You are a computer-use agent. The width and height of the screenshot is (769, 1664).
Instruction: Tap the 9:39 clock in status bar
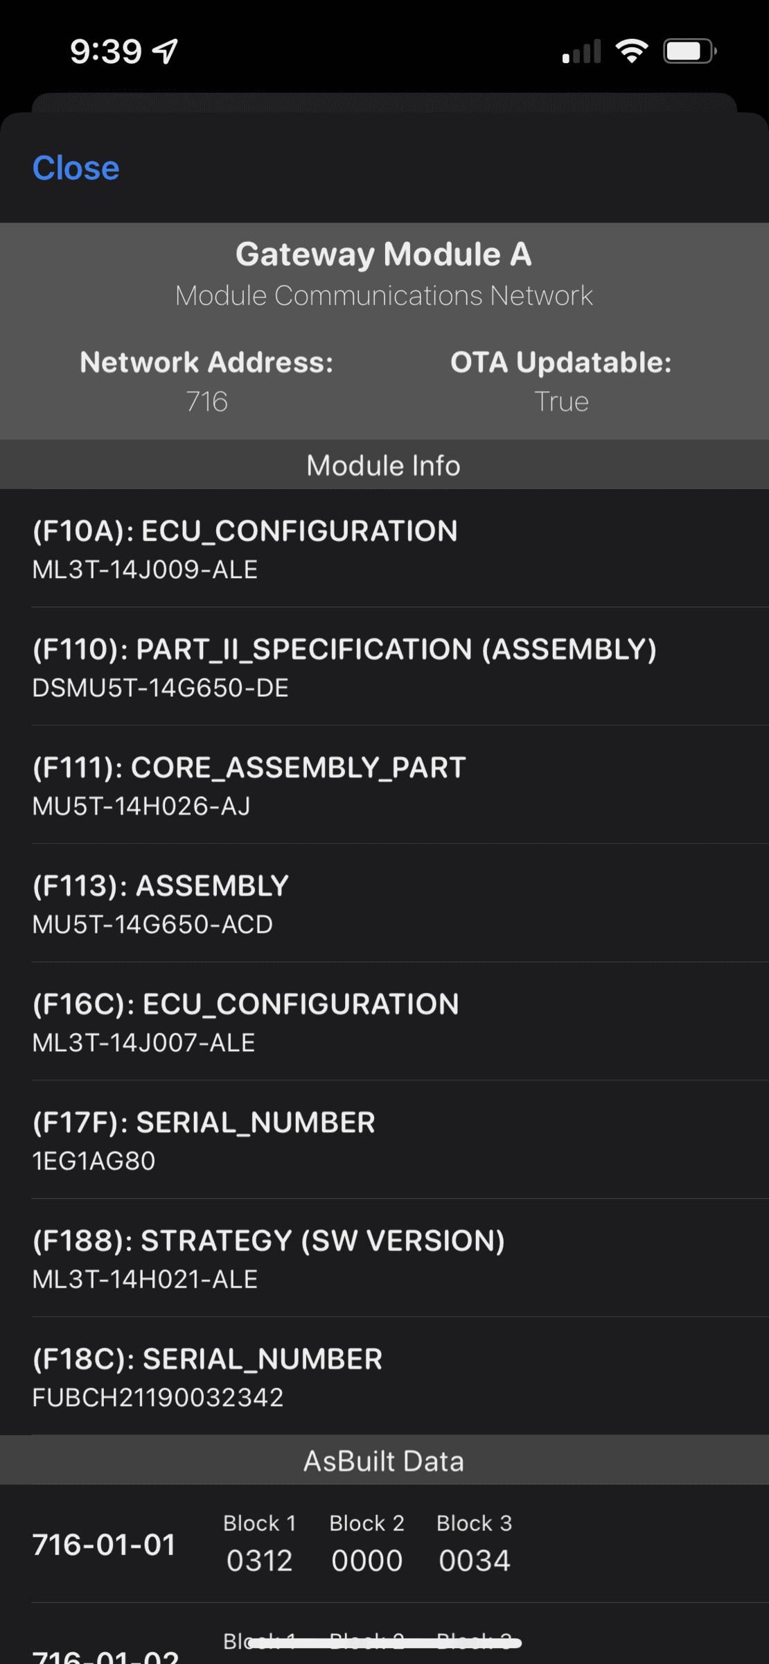pos(106,52)
